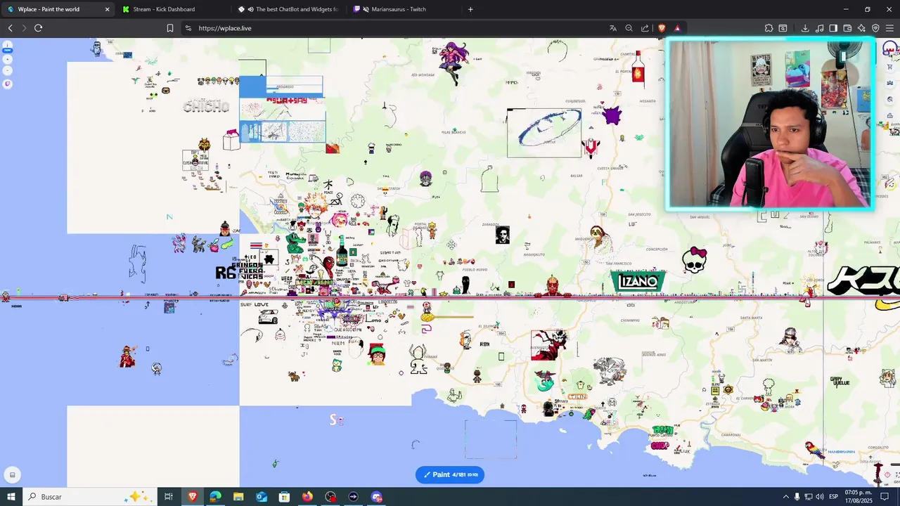The image size is (900, 506).
Task: Close the Wplace tab
Action: pyautogui.click(x=107, y=9)
